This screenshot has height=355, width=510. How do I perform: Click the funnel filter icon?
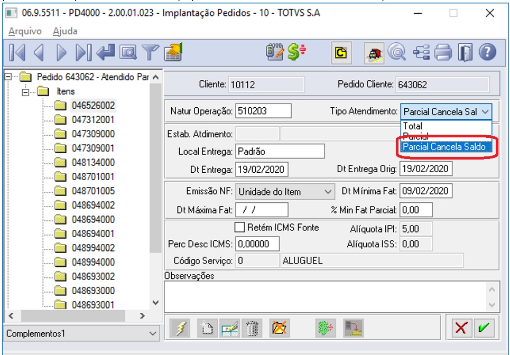tap(150, 53)
